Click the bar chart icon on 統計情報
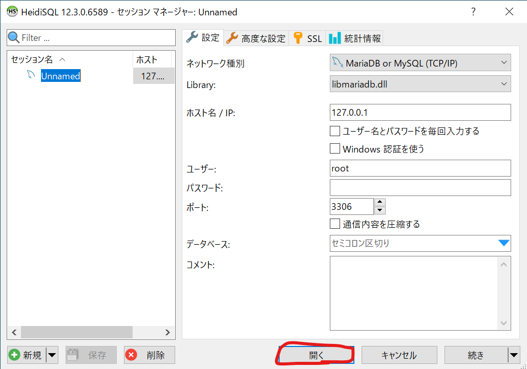The image size is (527, 369). coord(335,38)
